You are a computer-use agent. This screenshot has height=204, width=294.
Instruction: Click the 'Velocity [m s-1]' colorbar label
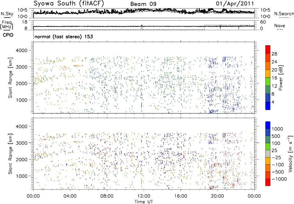coord(291,154)
